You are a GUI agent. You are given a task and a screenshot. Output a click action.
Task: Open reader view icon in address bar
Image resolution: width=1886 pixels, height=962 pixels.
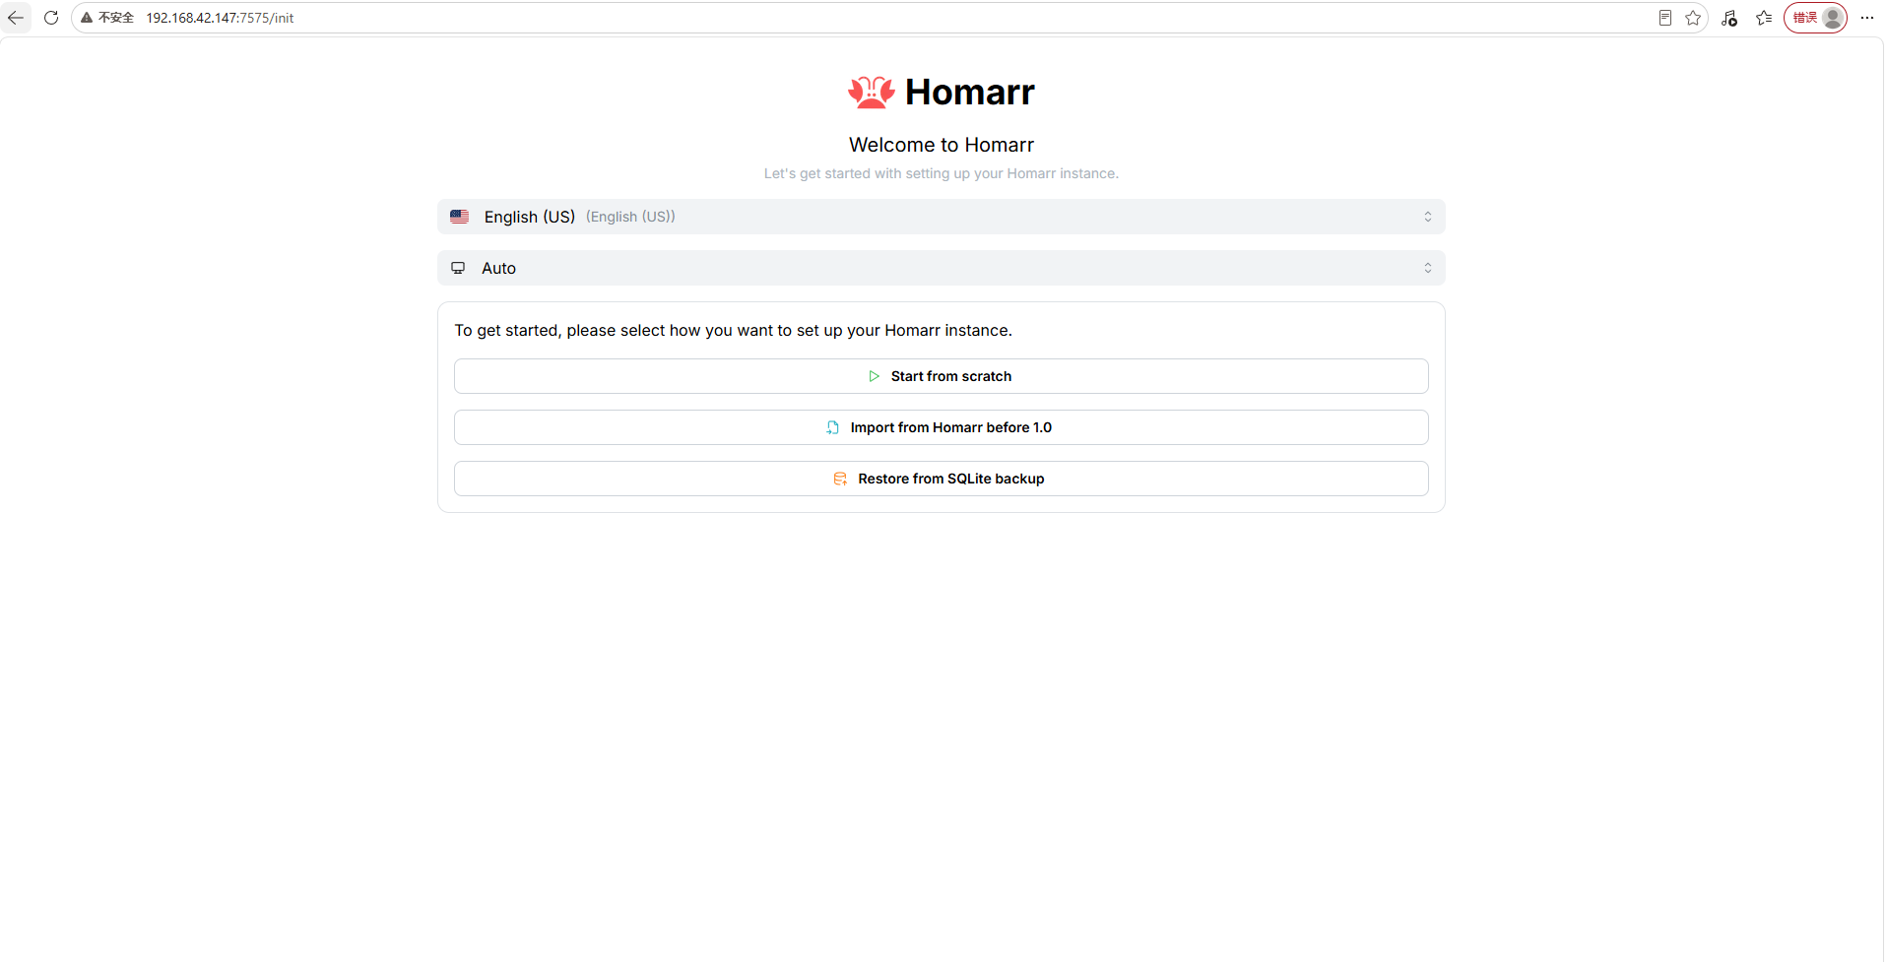pos(1665,18)
